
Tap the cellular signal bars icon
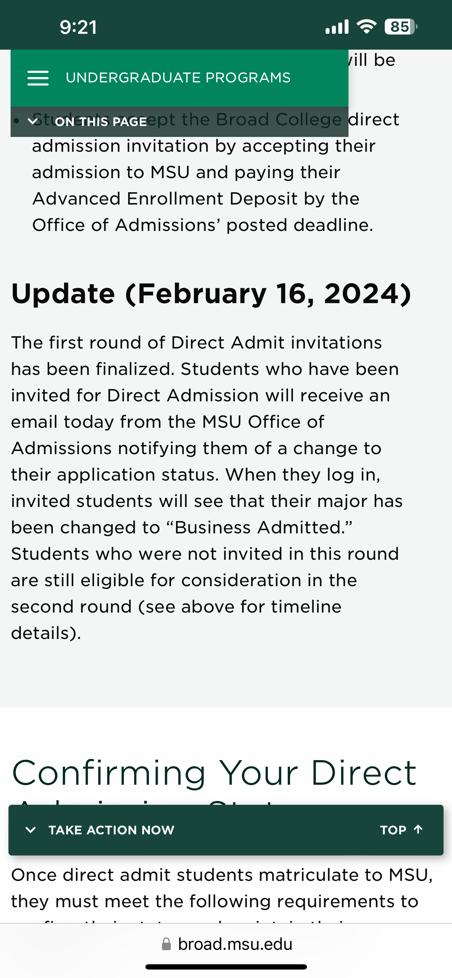click(337, 26)
